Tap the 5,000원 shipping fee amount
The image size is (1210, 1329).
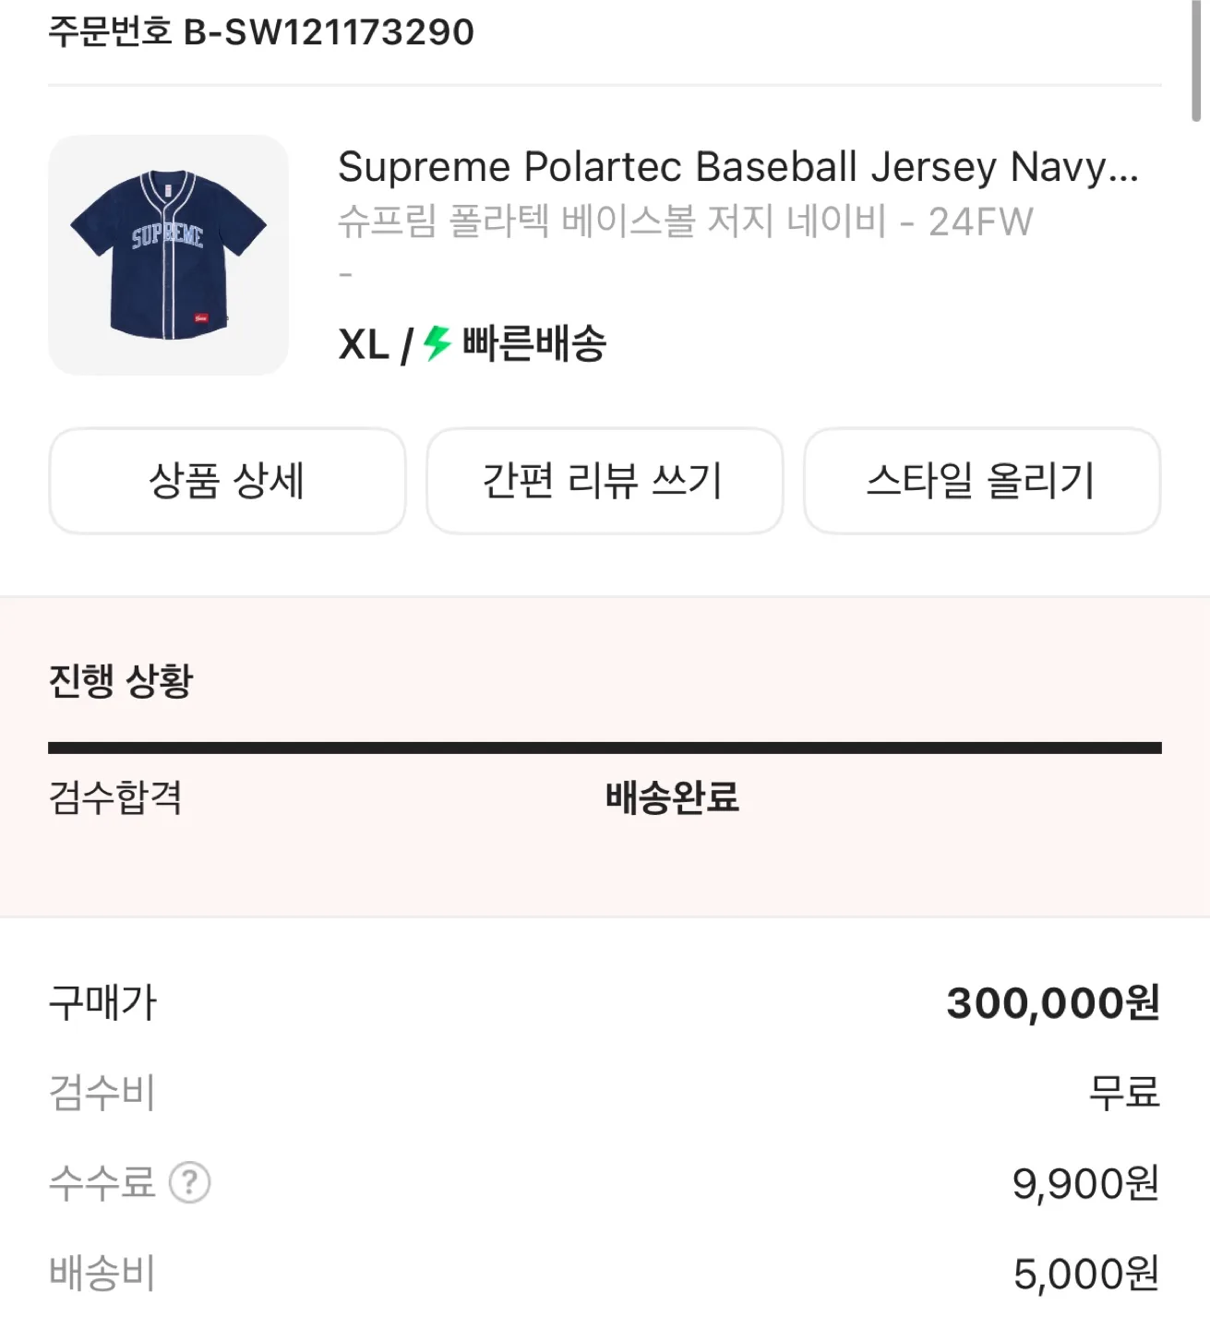[1086, 1274]
